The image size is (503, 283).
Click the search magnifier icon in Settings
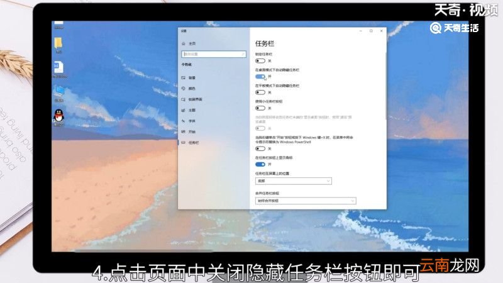(243, 55)
